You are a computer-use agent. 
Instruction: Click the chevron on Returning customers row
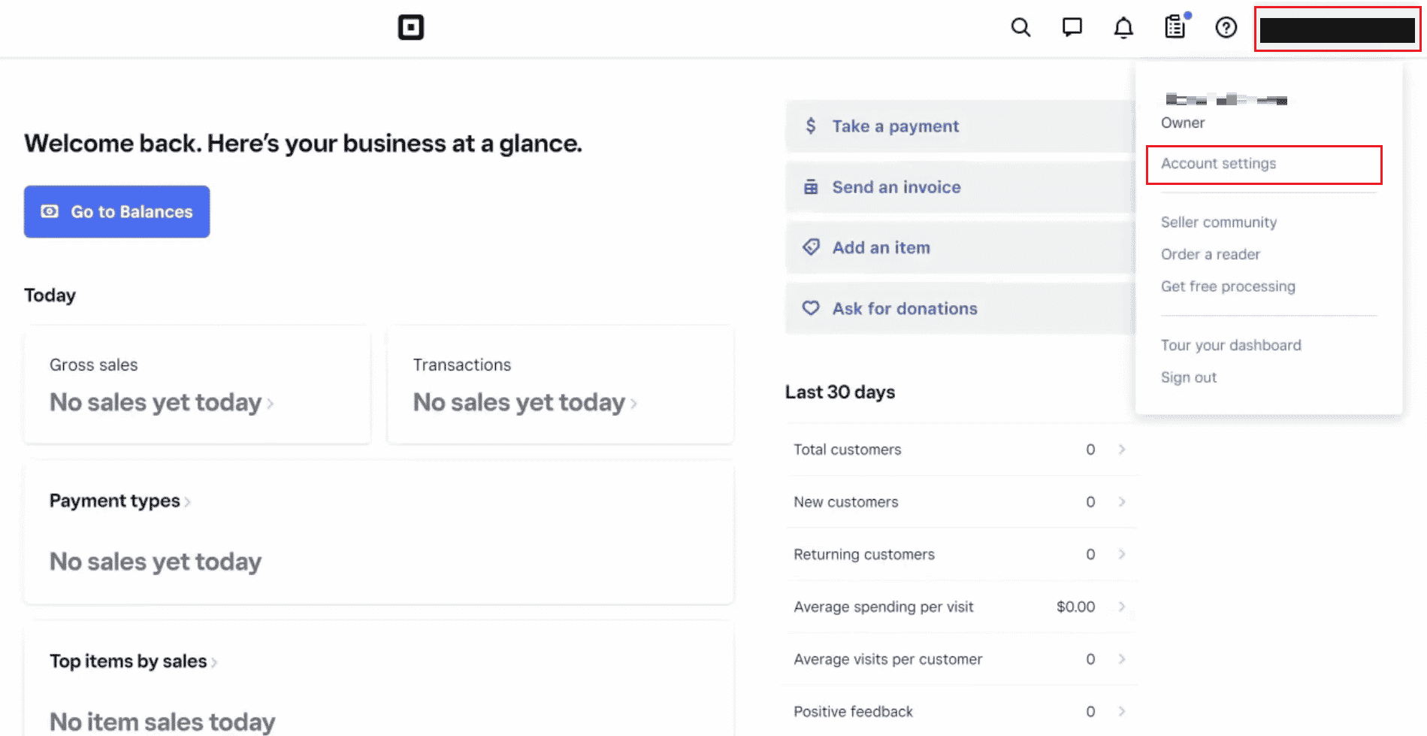tap(1122, 554)
